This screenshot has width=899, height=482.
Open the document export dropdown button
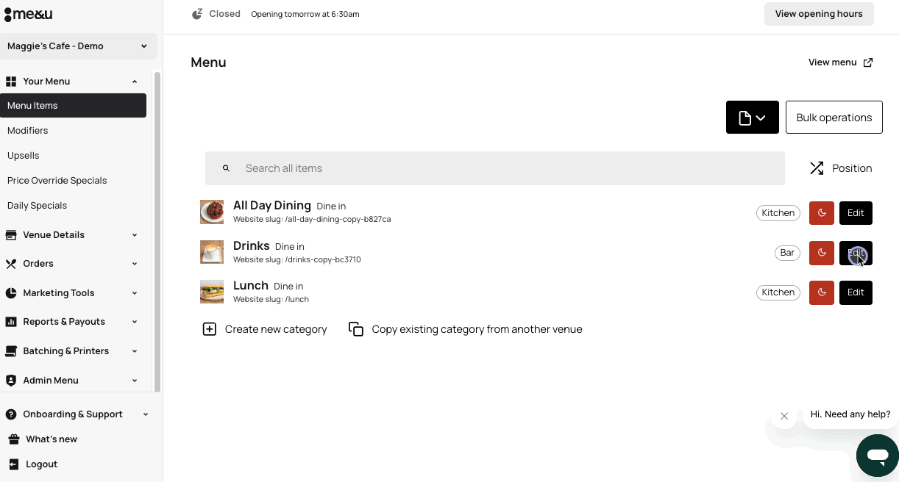pos(753,118)
